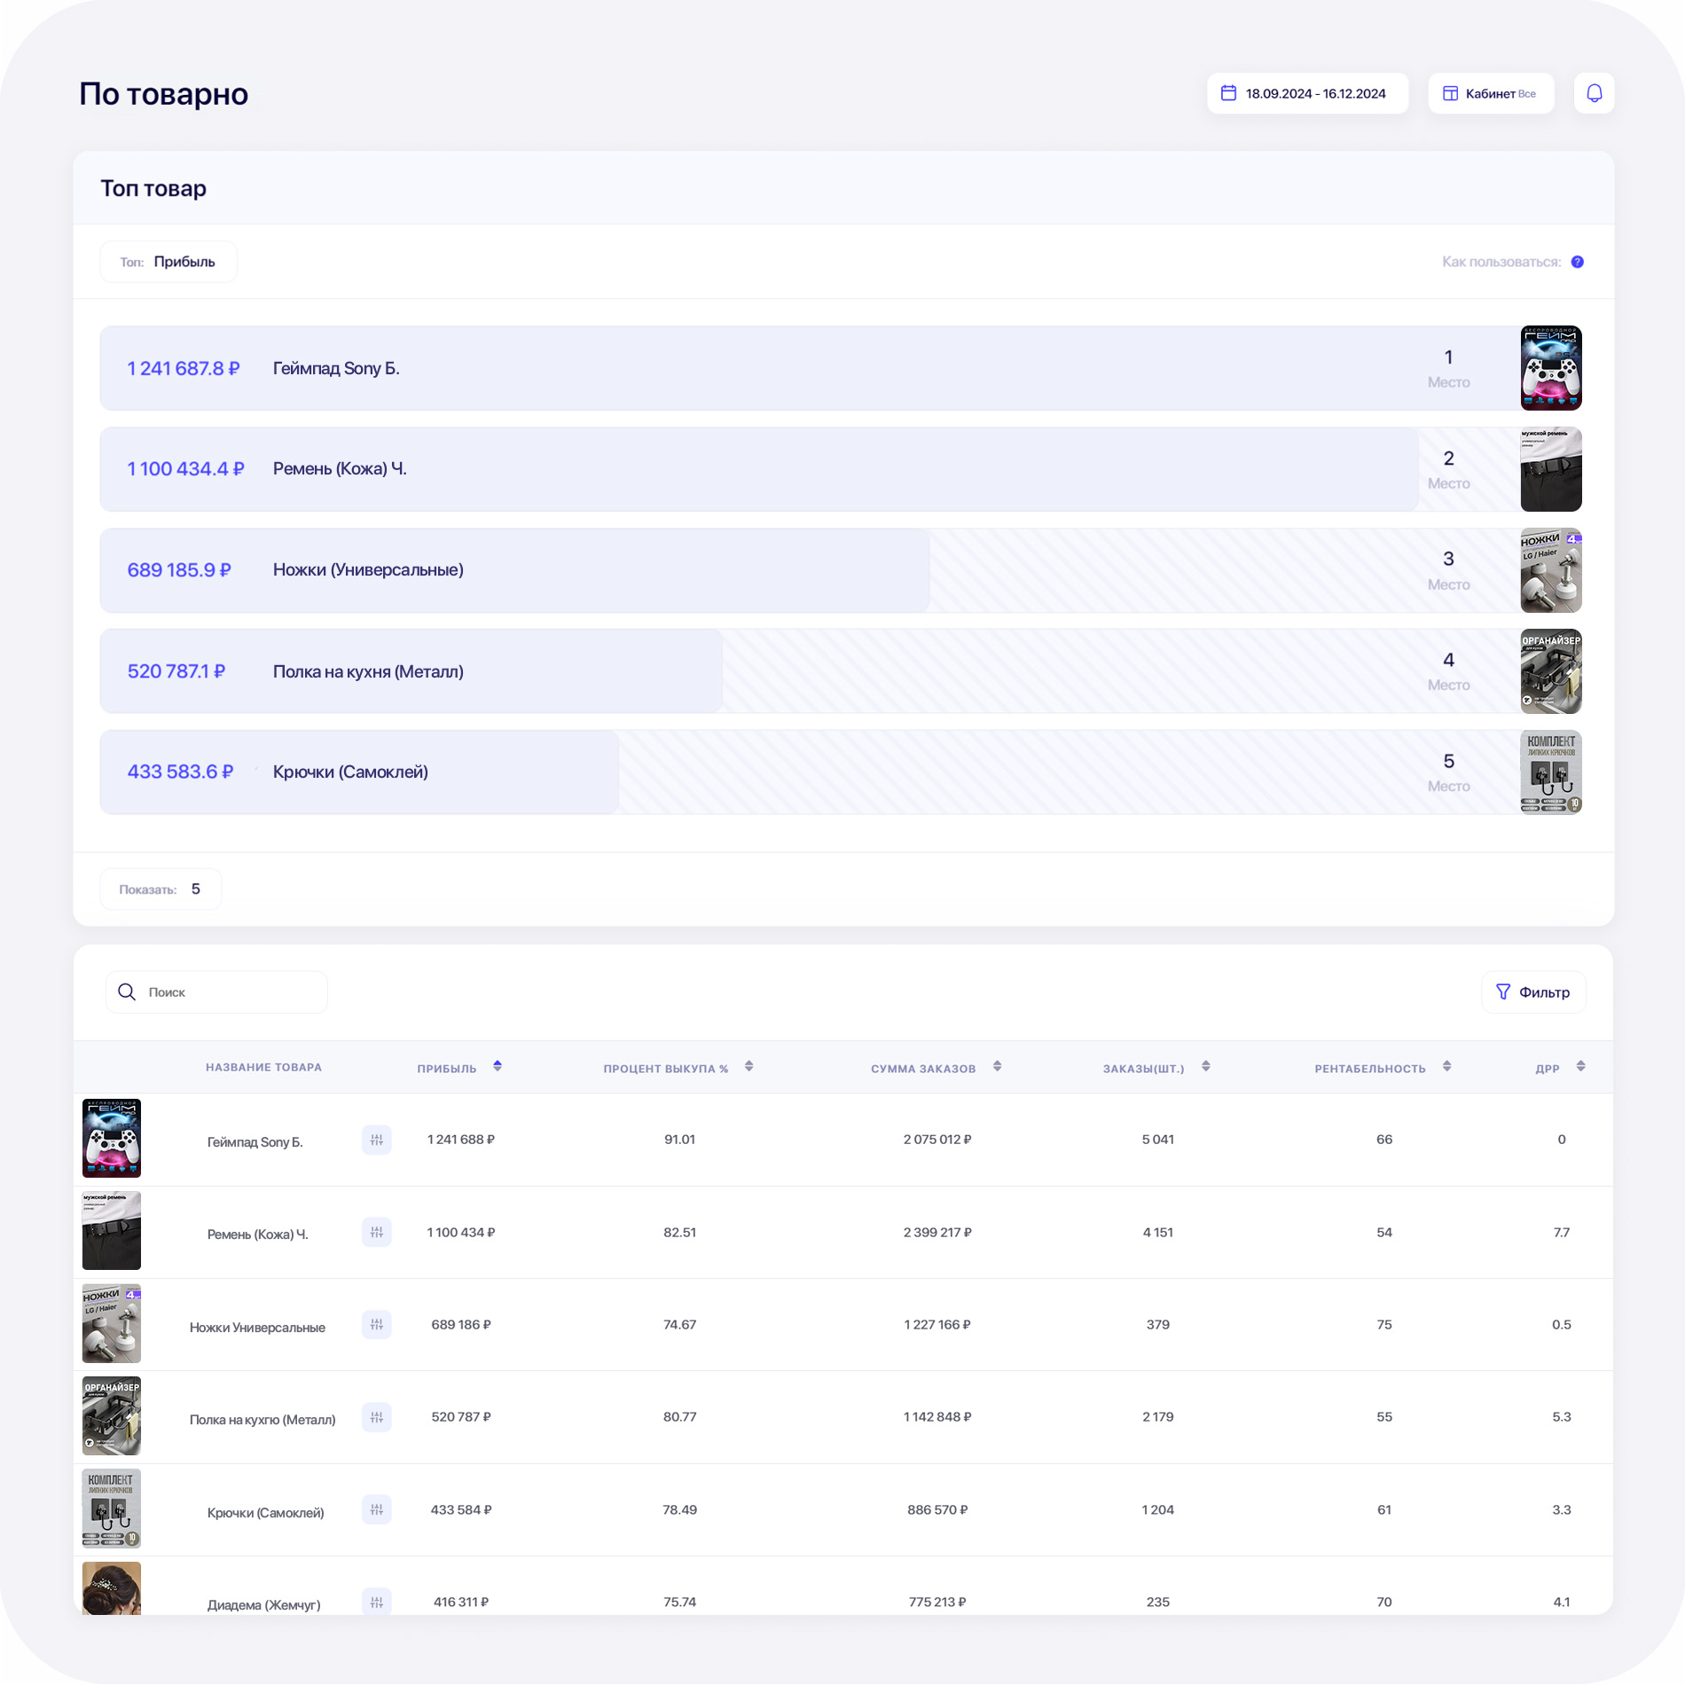Click ДРР value 7.7
The image size is (1685, 1685).
click(1562, 1232)
